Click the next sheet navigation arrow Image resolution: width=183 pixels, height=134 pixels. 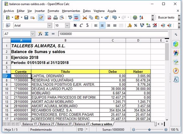(13, 124)
